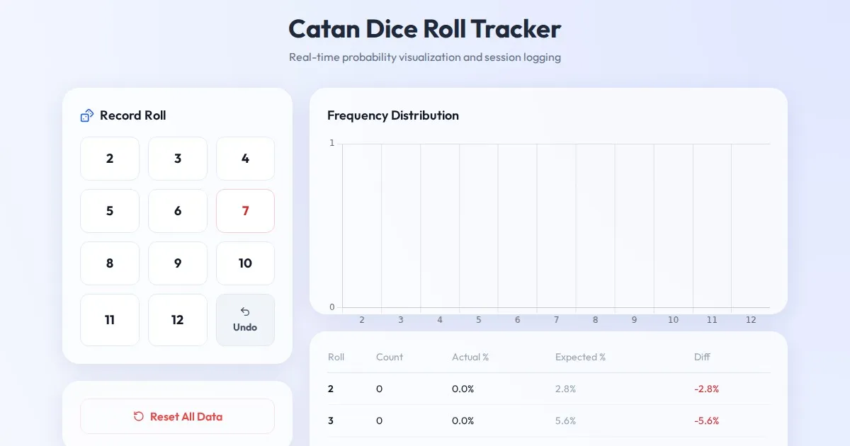Record a red 7 robber roll
The height and width of the screenshot is (446, 850).
pyautogui.click(x=245, y=211)
